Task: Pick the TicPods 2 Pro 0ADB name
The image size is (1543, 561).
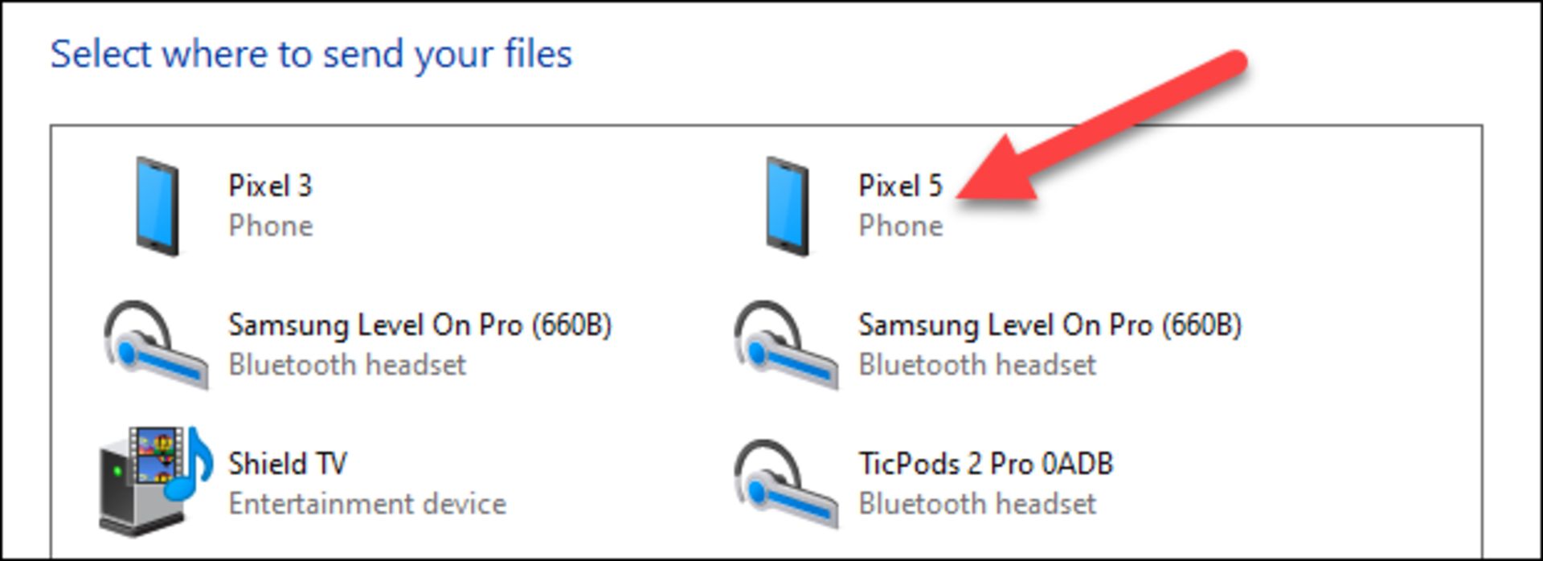Action: point(985,464)
